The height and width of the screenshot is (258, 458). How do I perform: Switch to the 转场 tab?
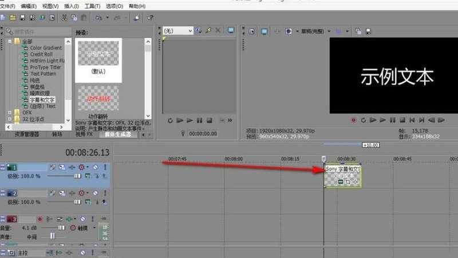57,134
